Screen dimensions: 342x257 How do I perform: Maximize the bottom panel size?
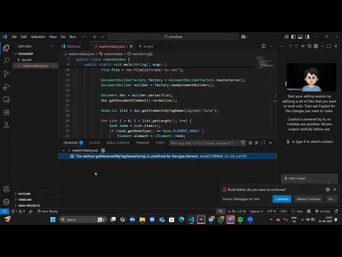tap(263, 143)
